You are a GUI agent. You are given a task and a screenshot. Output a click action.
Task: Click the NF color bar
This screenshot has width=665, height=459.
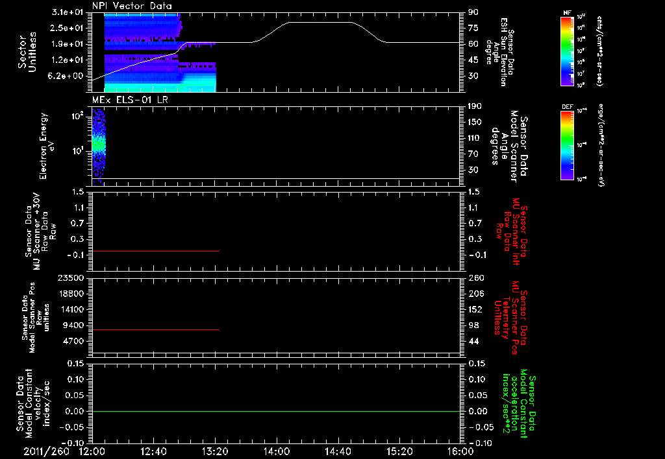(x=568, y=51)
